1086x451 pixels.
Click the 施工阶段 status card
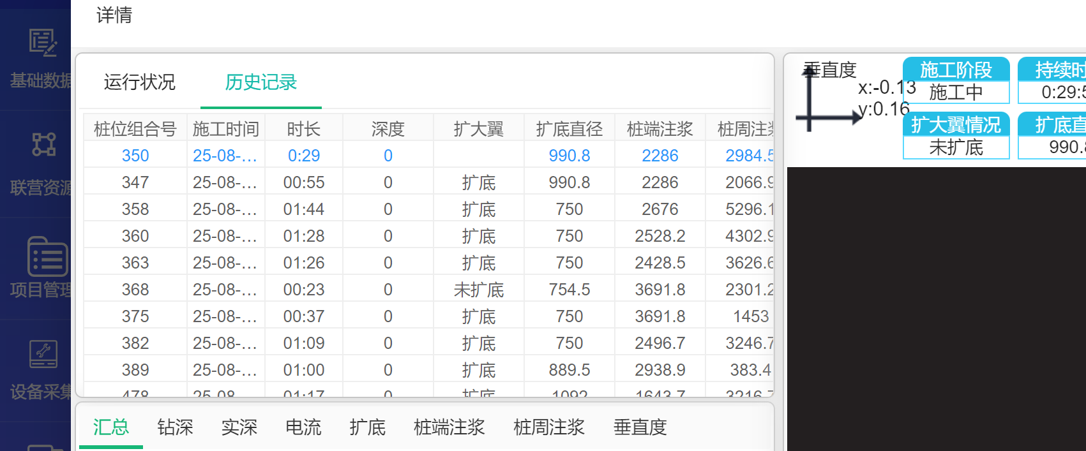(956, 80)
